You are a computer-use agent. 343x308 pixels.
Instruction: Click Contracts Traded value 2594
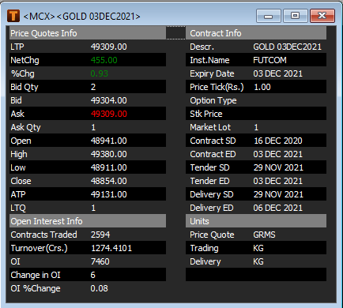point(100,235)
